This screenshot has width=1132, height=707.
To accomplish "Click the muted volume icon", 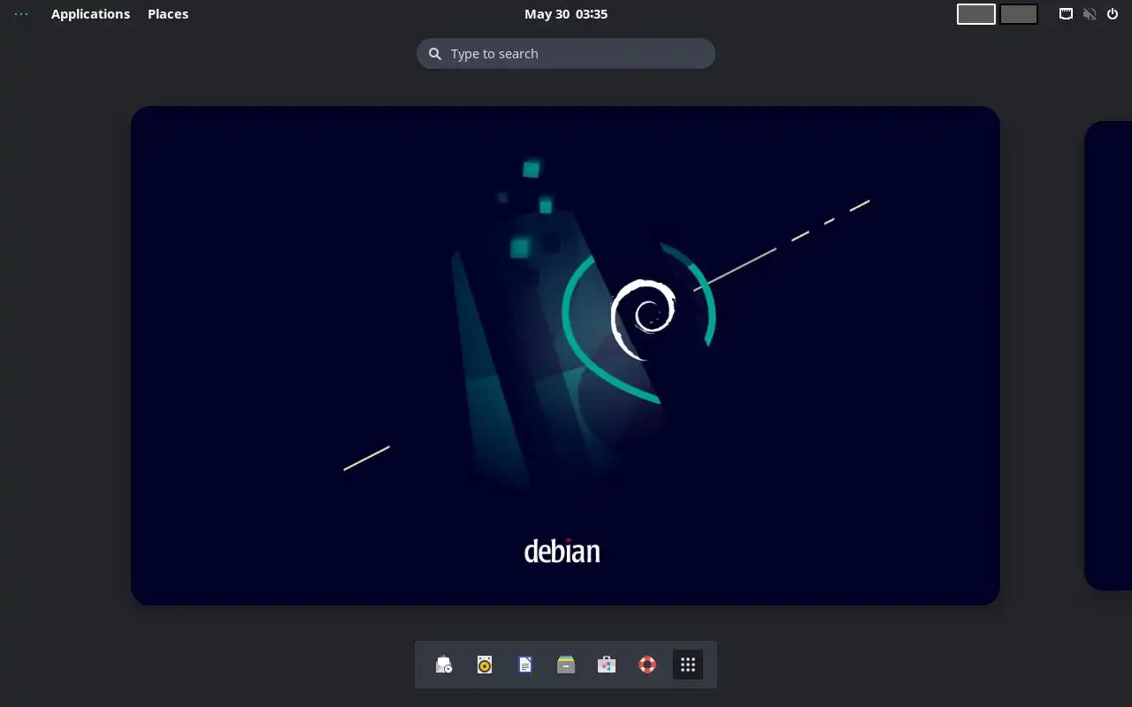I will click(x=1090, y=14).
